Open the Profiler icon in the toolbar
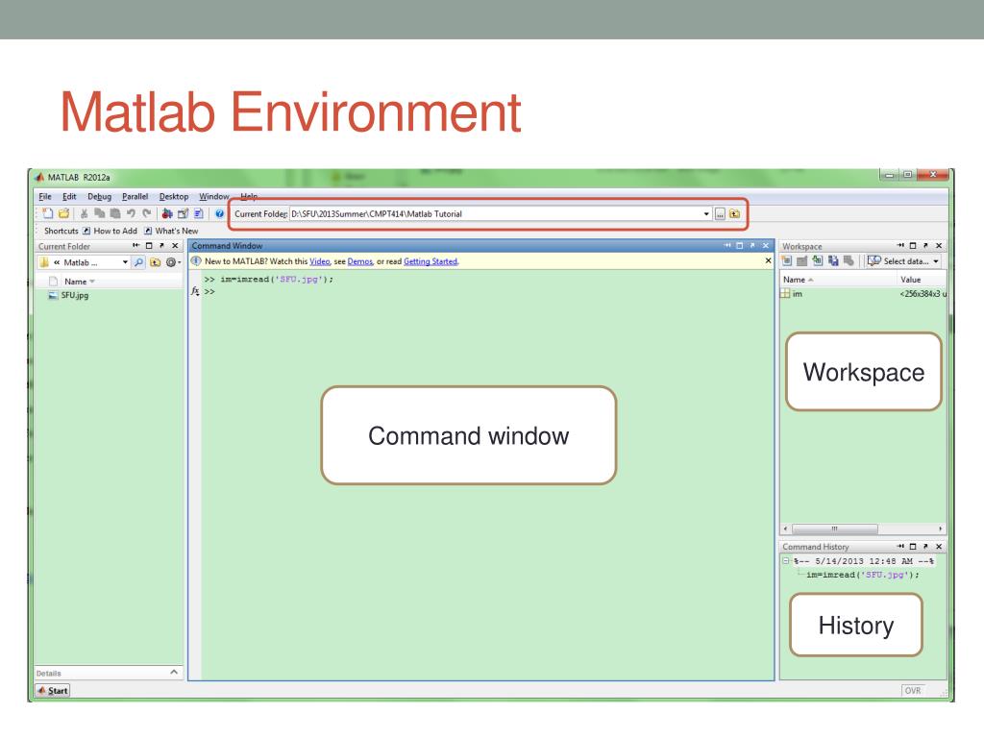Viewport: 984px width, 738px height. coord(198,214)
